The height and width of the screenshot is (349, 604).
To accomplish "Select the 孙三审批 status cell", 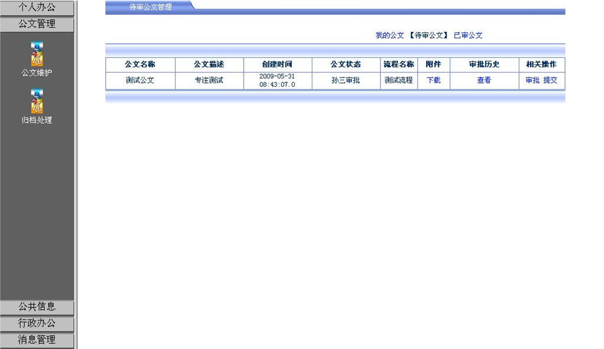I will (346, 80).
